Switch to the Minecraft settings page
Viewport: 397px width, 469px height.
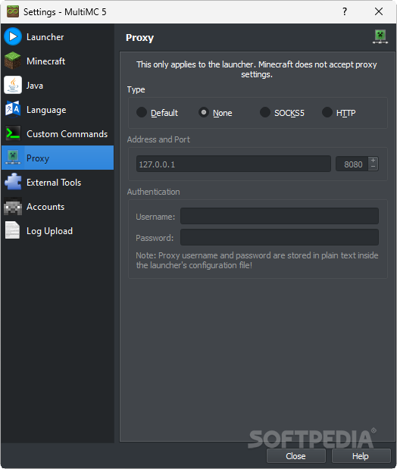coord(58,61)
